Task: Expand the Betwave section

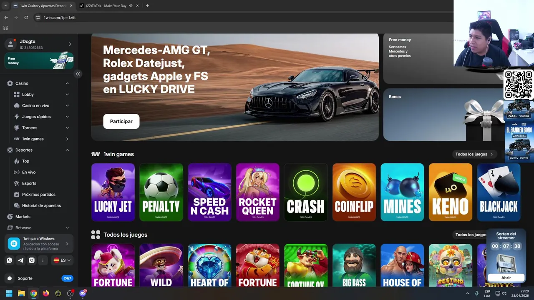Action: [x=67, y=228]
